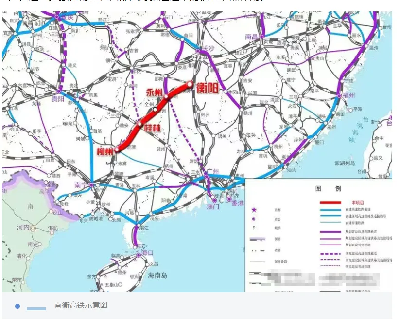The image size is (400, 319).
Task: Click the red 桂林 label on map
Action: point(152,128)
